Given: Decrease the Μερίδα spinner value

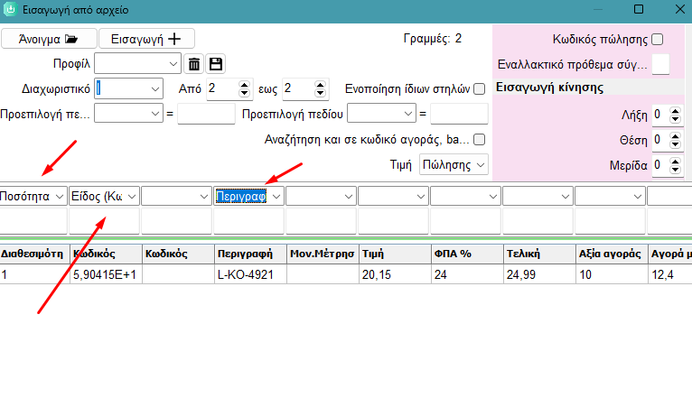Looking at the screenshot, I should click(x=675, y=170).
